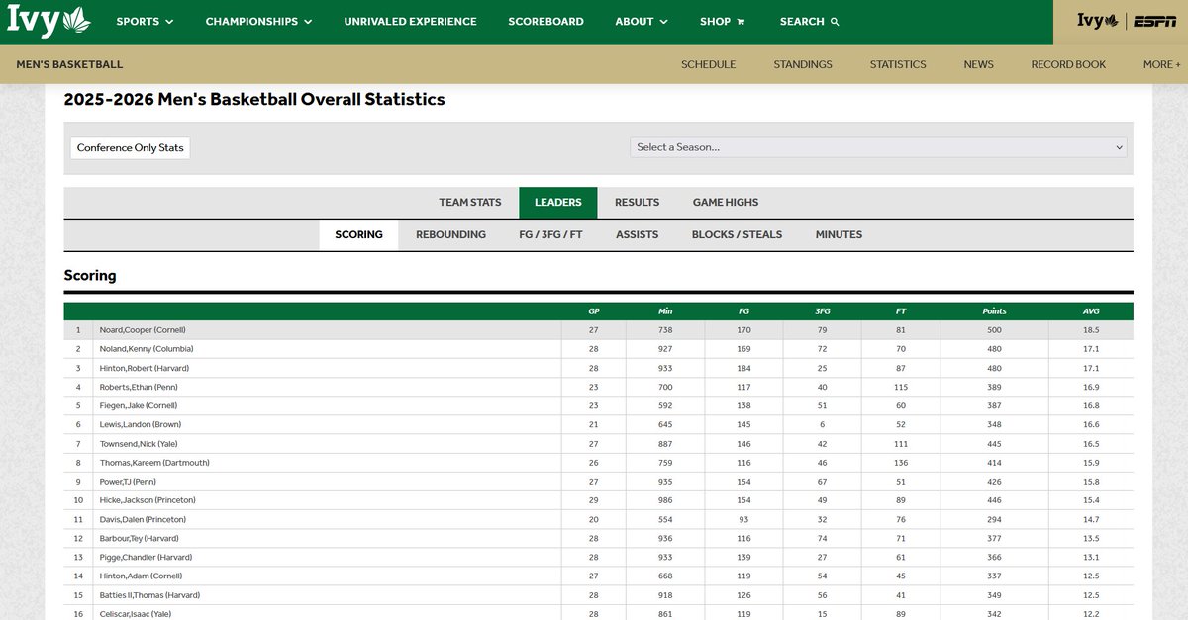This screenshot has height=620, width=1188.
Task: Click the FT column header
Action: (x=901, y=311)
